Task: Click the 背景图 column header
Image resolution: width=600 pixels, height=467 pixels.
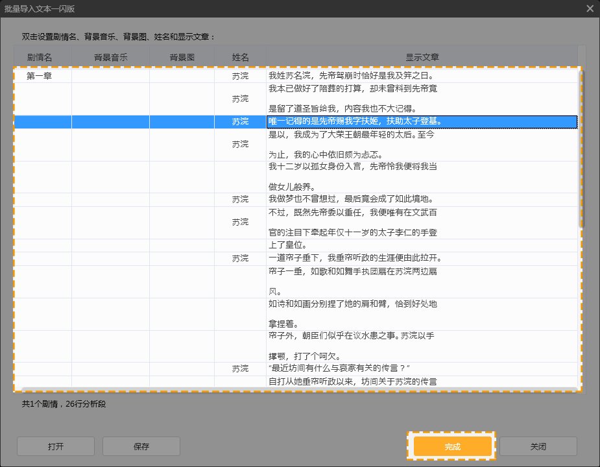Action: (x=182, y=57)
